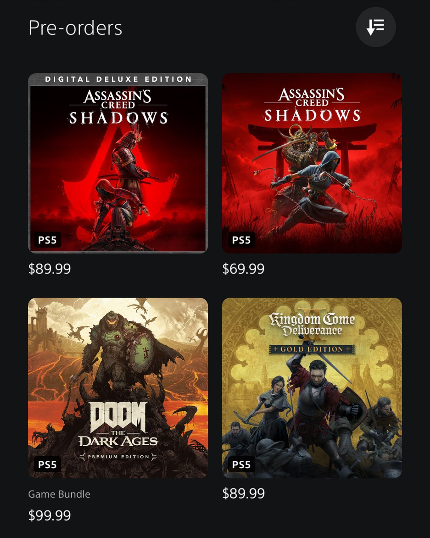Click PS5 badge on Digital Deluxe Edition tile
430x538 pixels.
click(47, 240)
